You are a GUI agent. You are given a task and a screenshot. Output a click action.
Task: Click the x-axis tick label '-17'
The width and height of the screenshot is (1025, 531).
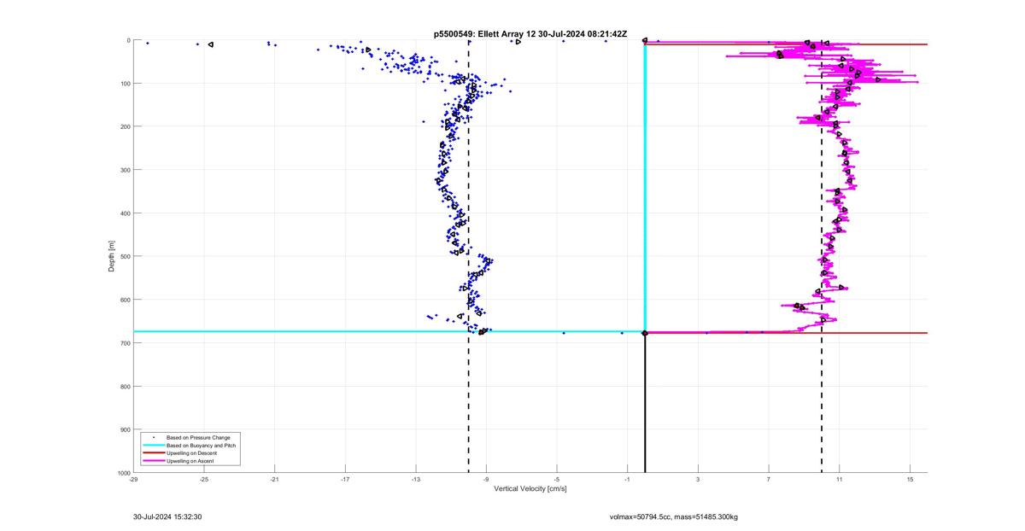(x=345, y=480)
